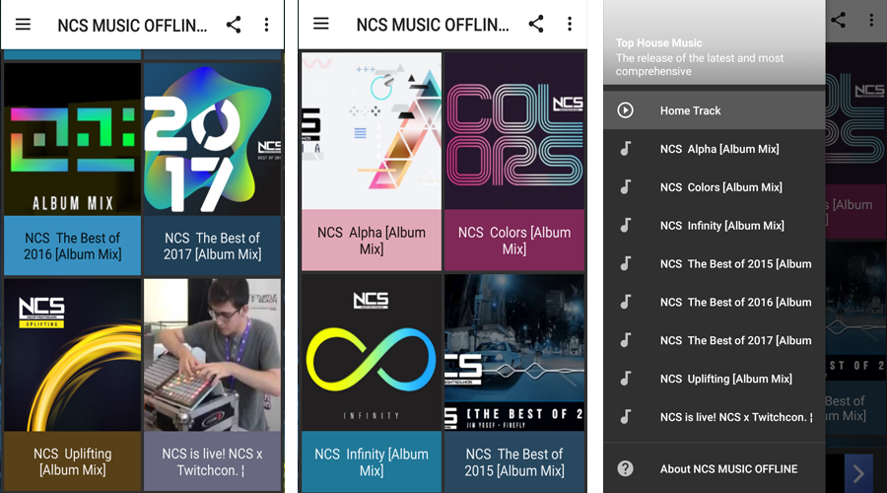
Task: Open Best of 2015 album cover
Action: (x=514, y=353)
